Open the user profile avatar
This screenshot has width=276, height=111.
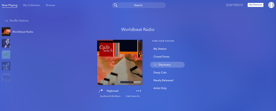tap(271, 5)
